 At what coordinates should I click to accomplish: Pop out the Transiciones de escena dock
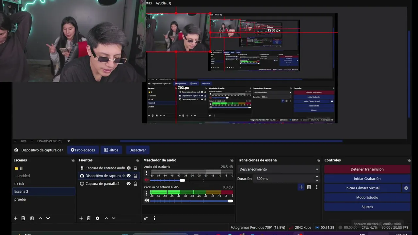tap(318, 160)
